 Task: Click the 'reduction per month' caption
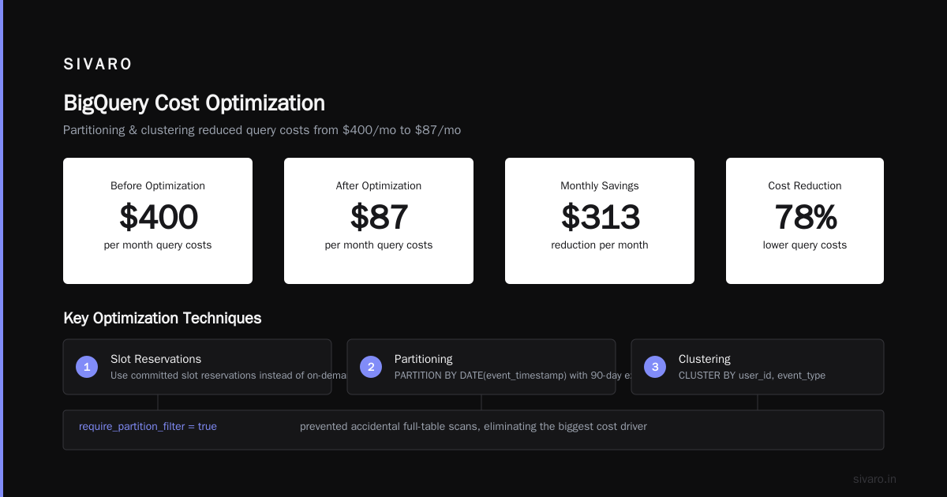(600, 245)
